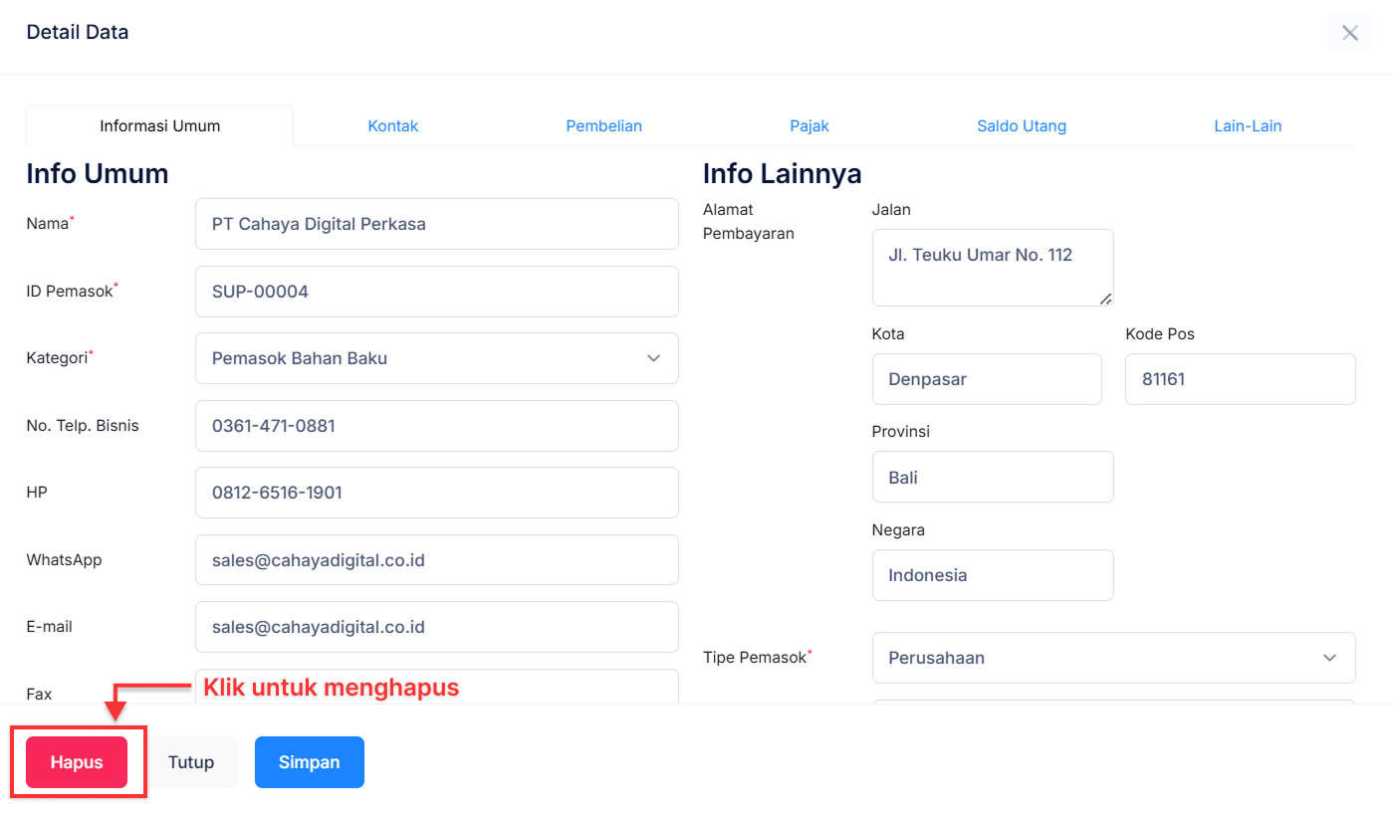Viewport: 1393px width, 813px height.
Task: Switch to the Kontak tab
Action: pyautogui.click(x=392, y=126)
